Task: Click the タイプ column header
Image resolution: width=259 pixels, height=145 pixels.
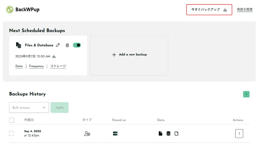Action: (x=87, y=120)
